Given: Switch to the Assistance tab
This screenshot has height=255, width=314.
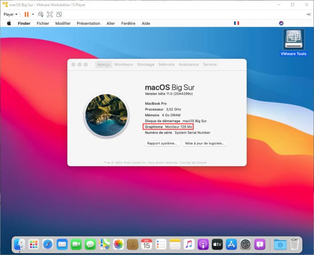Looking at the screenshot, I should (x=188, y=64).
